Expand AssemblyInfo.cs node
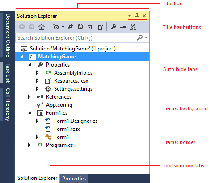Image resolution: width=210 pixels, height=183 pixels. (x=37, y=73)
